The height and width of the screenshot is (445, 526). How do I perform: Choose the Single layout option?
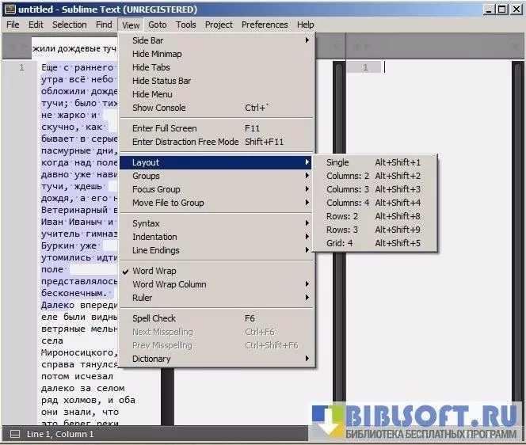coord(337,162)
